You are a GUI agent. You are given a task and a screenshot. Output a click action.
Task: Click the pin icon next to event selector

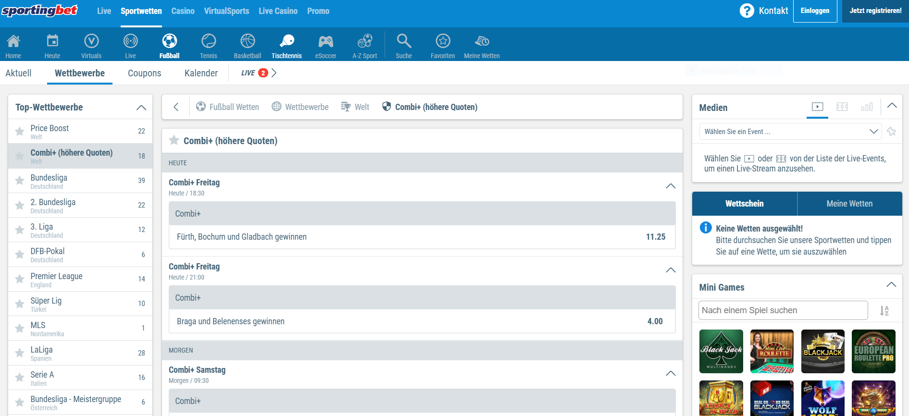(891, 132)
